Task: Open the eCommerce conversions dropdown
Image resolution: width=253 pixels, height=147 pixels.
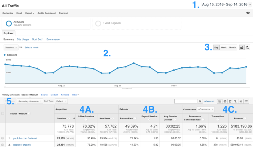Action: [206, 109]
